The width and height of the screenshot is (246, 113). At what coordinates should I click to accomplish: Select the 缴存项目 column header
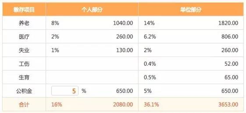point(24,10)
